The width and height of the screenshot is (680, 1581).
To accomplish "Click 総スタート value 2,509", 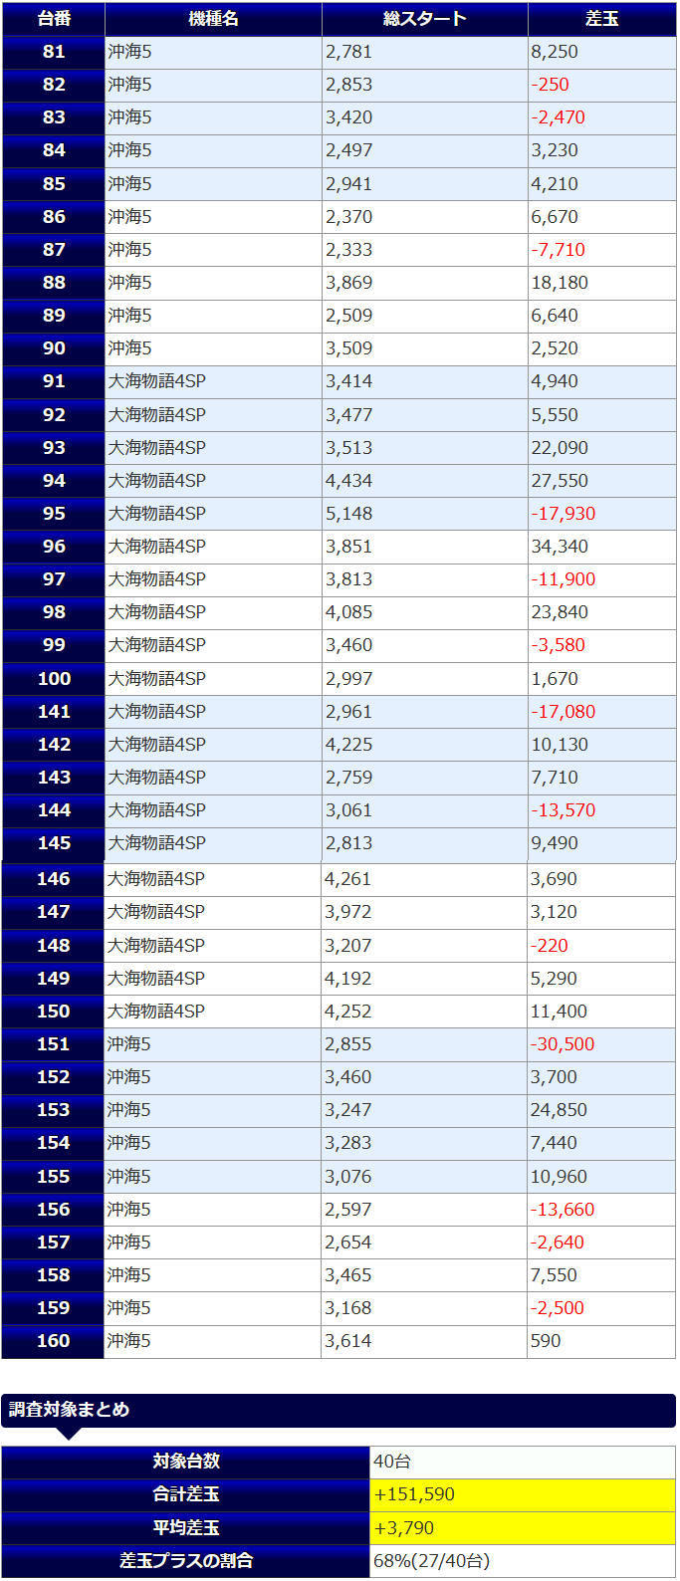I will point(349,316).
